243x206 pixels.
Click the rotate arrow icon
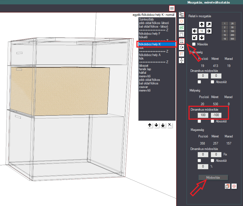point(181,47)
